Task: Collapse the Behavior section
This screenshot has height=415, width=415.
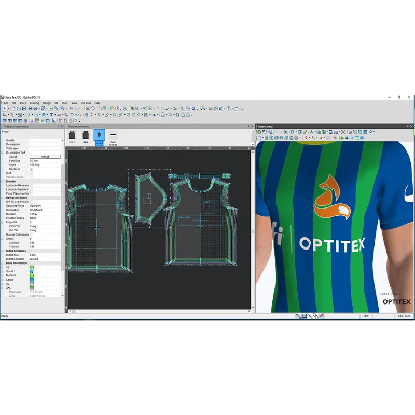Action: coord(2,181)
